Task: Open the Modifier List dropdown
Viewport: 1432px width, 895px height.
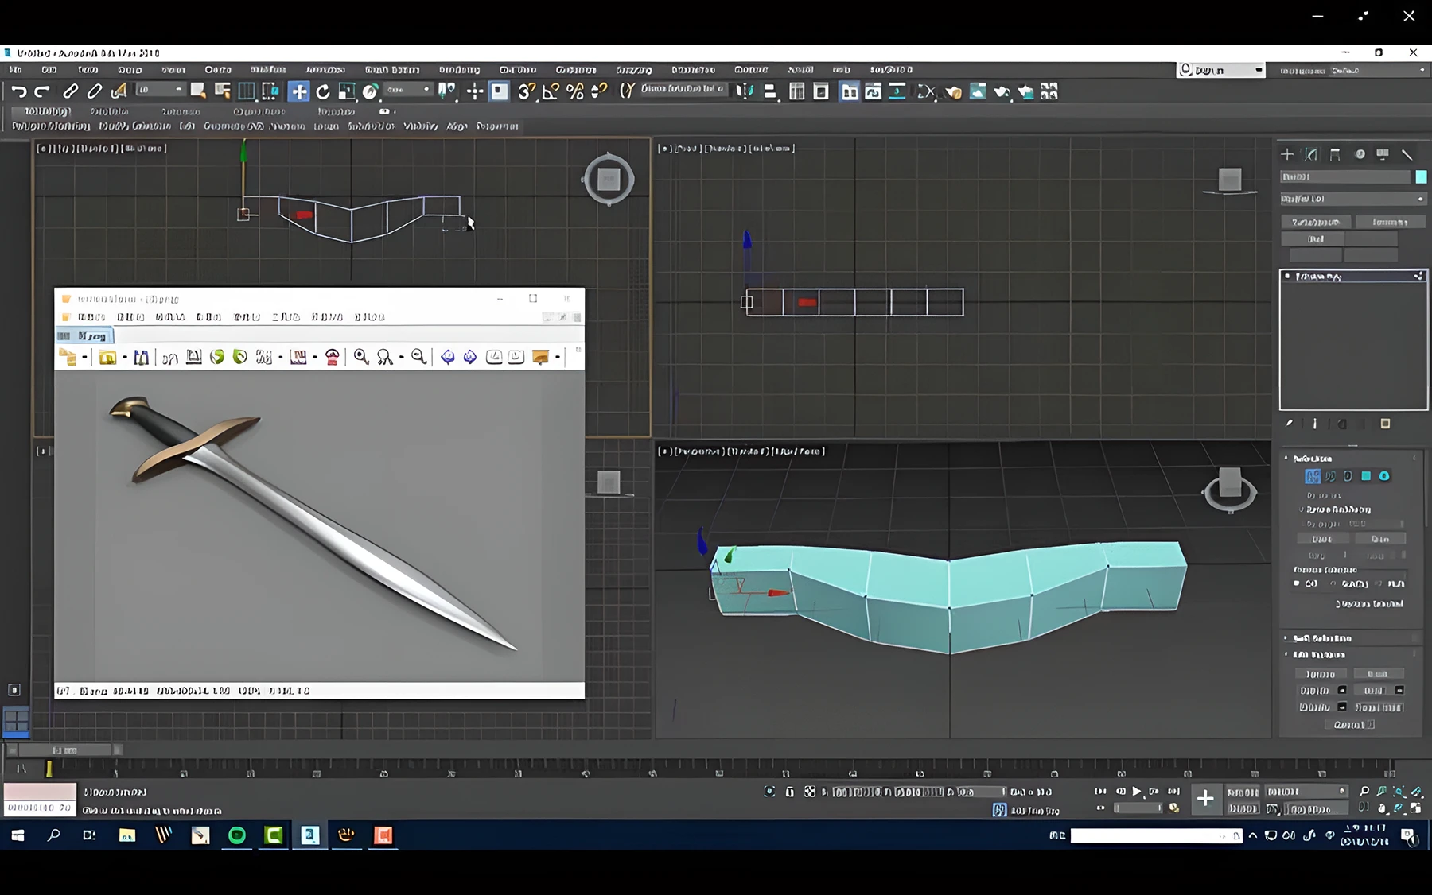Action: point(1352,199)
